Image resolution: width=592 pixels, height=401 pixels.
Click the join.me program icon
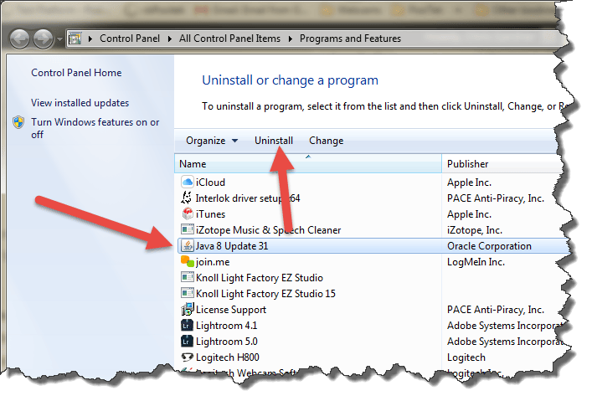(188, 261)
